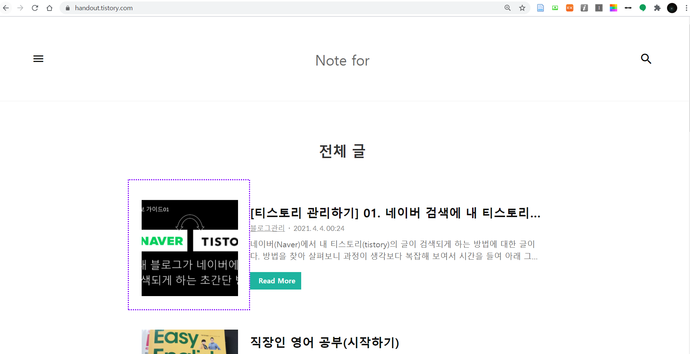690x354 pixels.
Task: Open the 블로그관리 category link
Action: click(268, 228)
